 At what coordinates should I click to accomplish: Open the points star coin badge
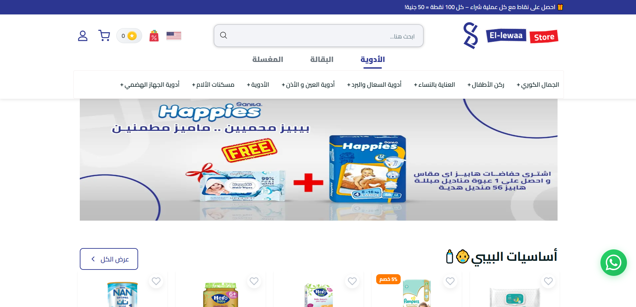(129, 36)
